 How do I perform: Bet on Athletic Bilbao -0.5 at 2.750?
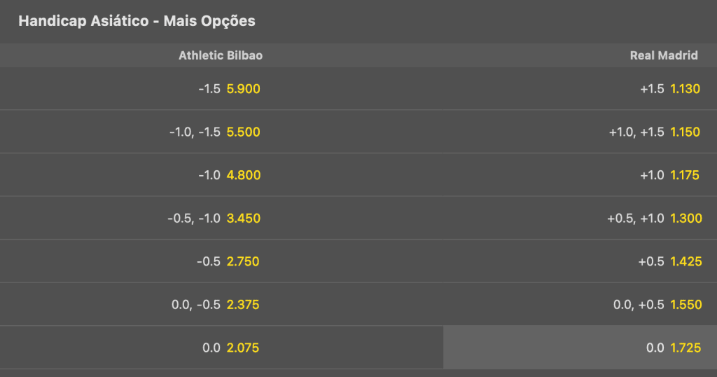pyautogui.click(x=221, y=261)
